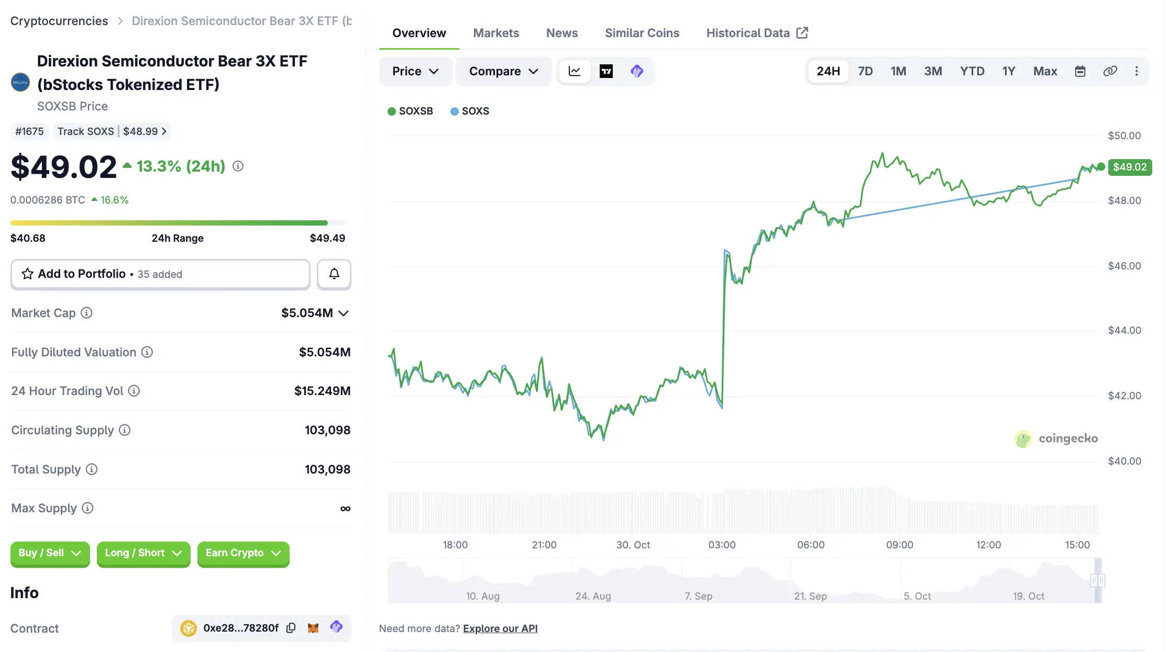1169x652 pixels.
Task: Switch to the News tab
Action: coord(562,33)
